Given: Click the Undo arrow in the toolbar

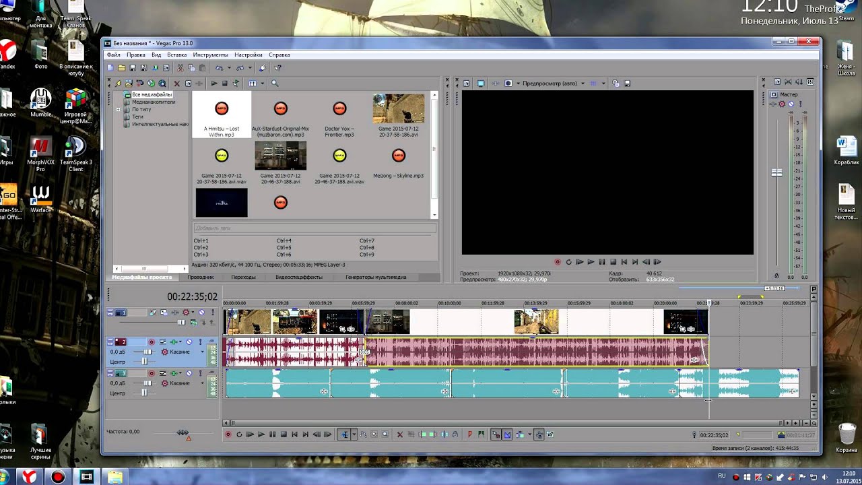Looking at the screenshot, I should (x=219, y=68).
